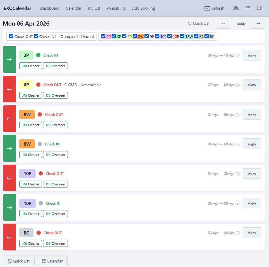The image size is (269, 267).
Task: Open Calendar using the bottom calendar button
Action: point(52,261)
